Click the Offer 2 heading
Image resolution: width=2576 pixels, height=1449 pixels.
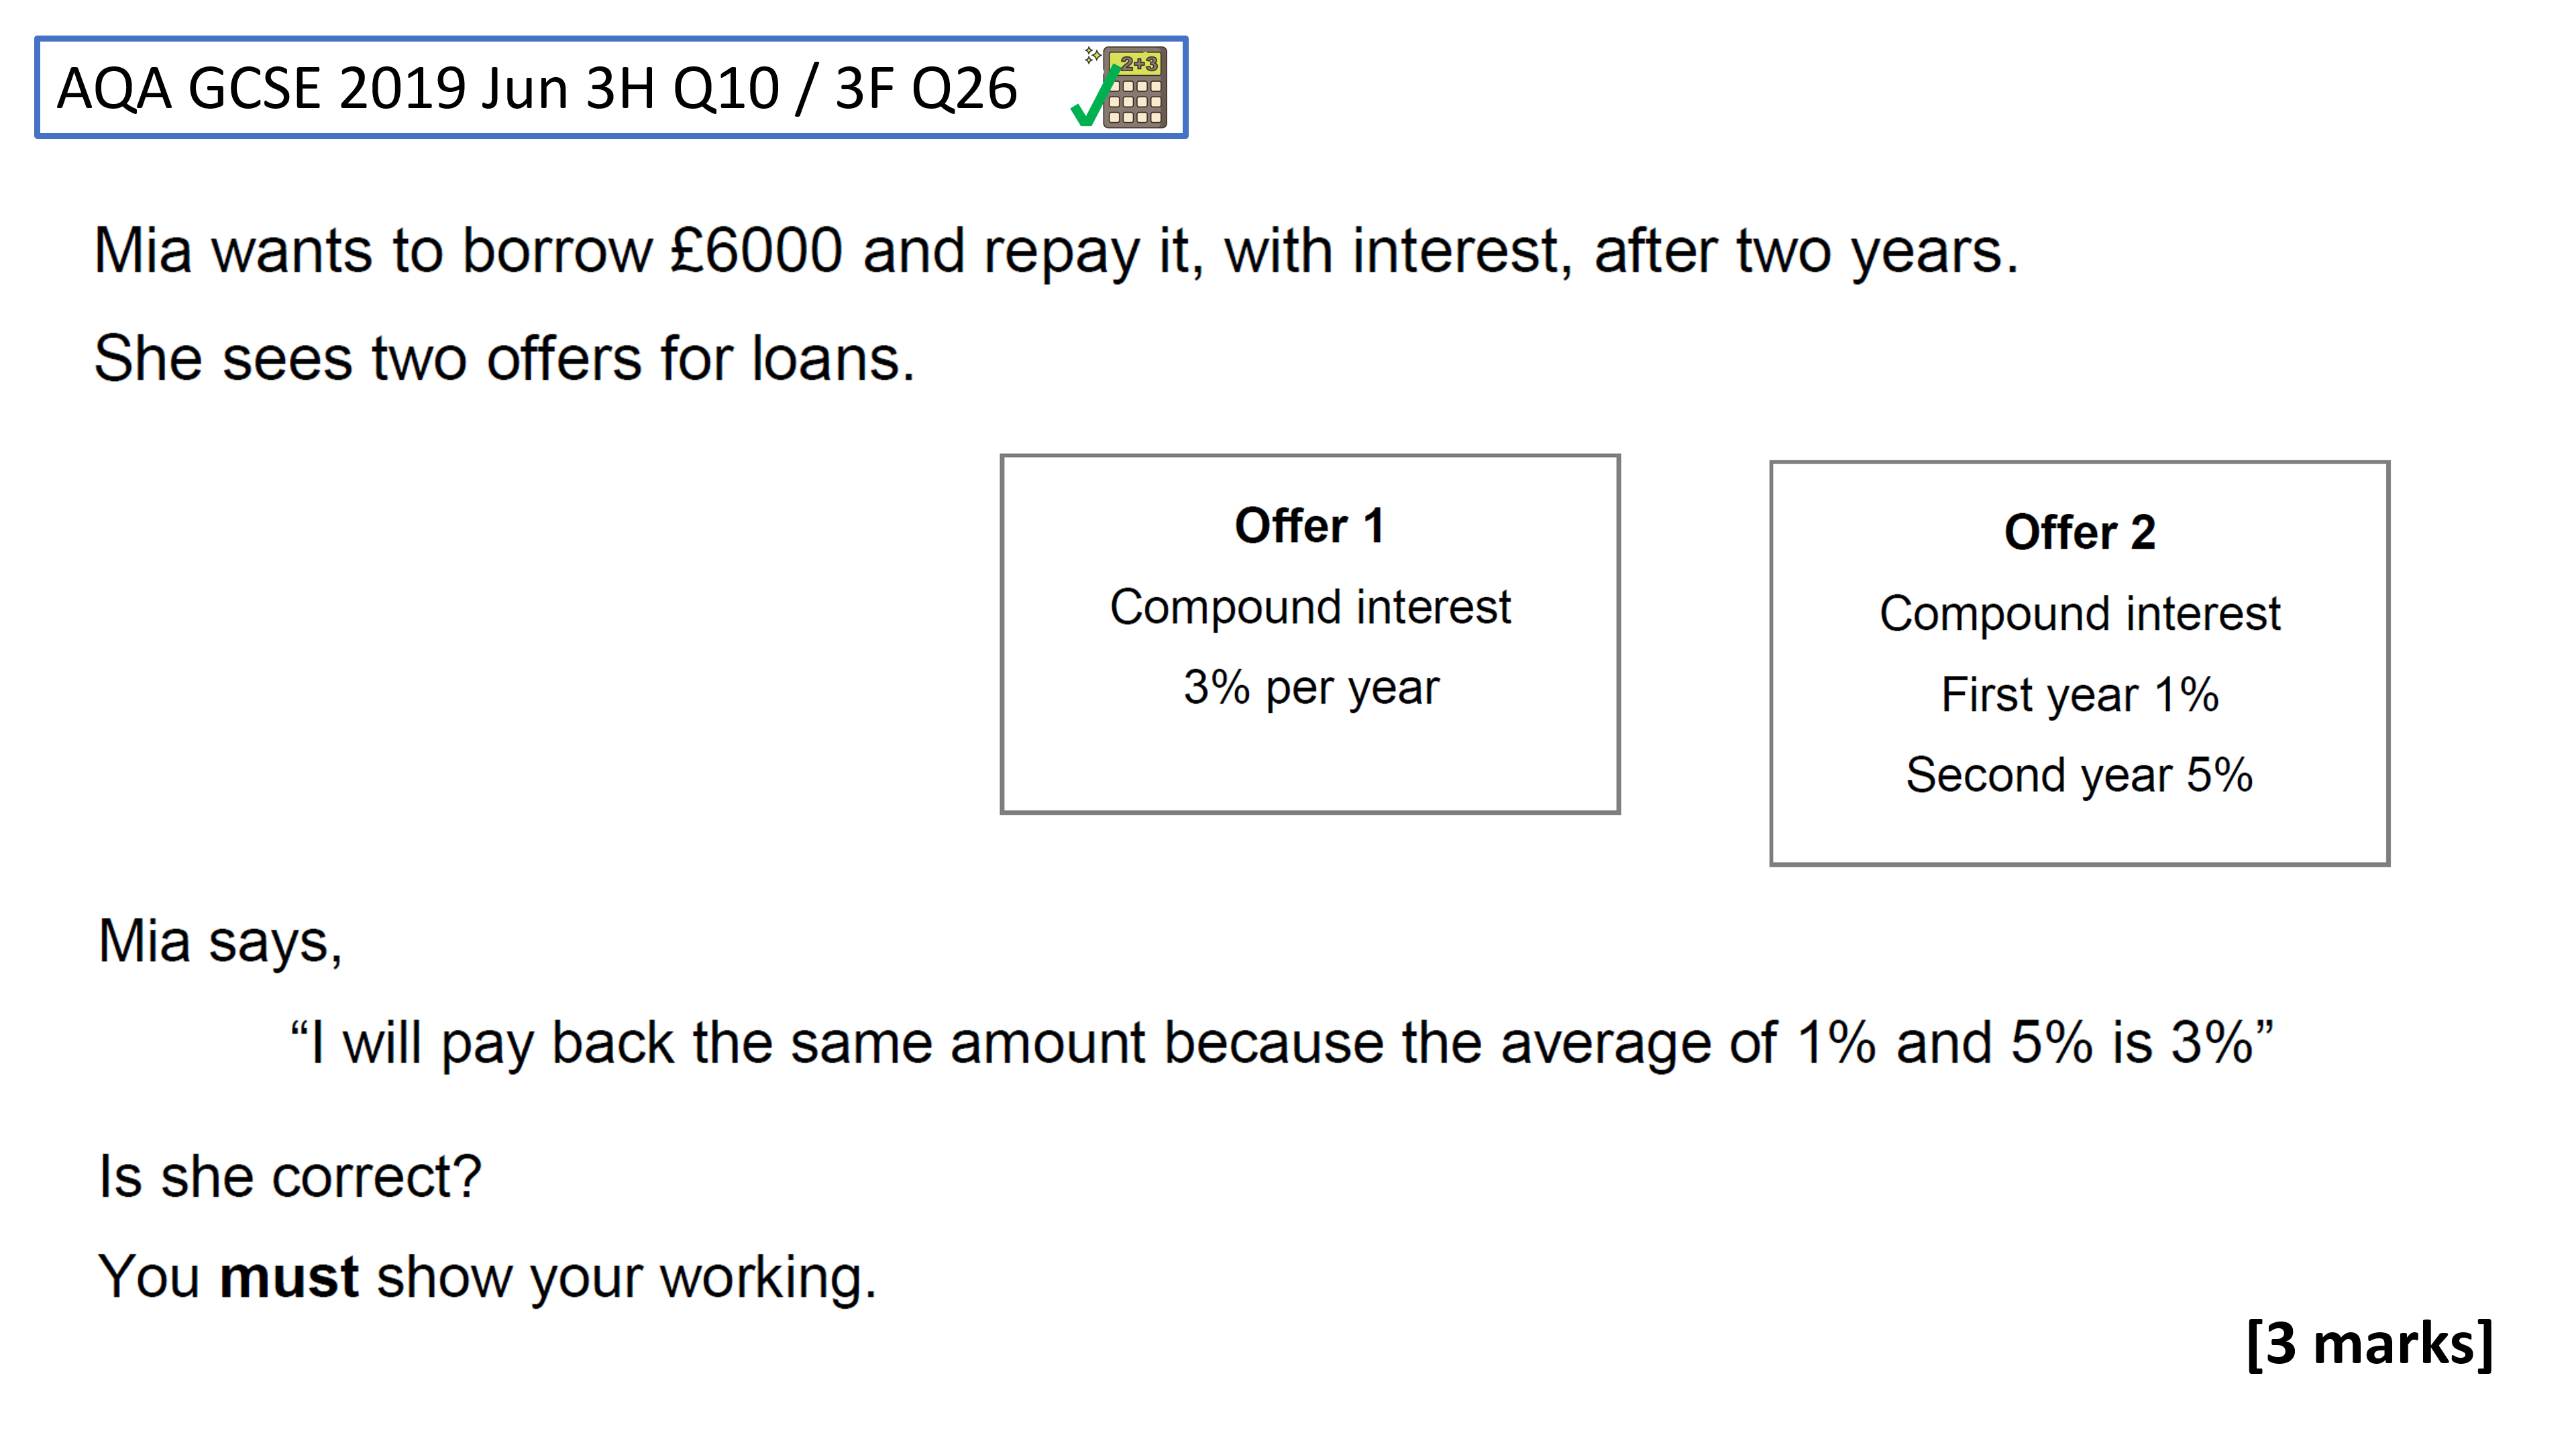[x=2080, y=532]
